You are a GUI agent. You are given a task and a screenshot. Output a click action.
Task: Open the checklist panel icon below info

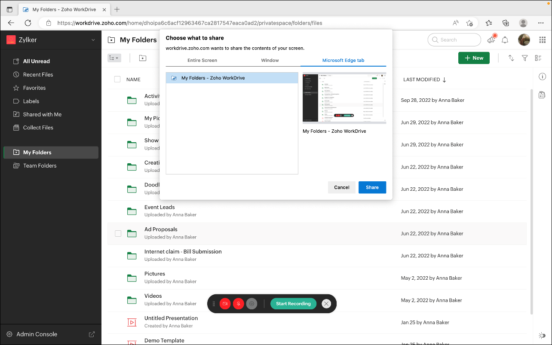(x=542, y=95)
